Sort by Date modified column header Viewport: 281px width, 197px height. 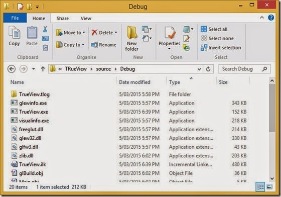pos(142,82)
